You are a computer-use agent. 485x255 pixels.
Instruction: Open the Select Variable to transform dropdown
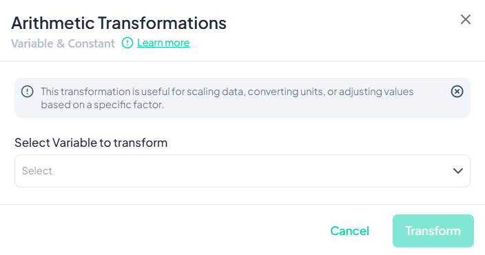click(242, 171)
